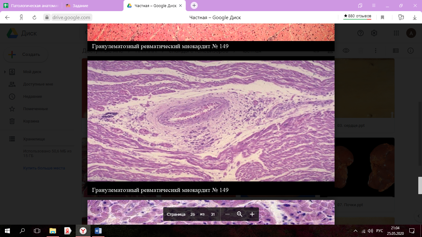Image resolution: width=422 pixels, height=237 pixels.
Task: Switch to list view layout icon
Action: point(396,51)
